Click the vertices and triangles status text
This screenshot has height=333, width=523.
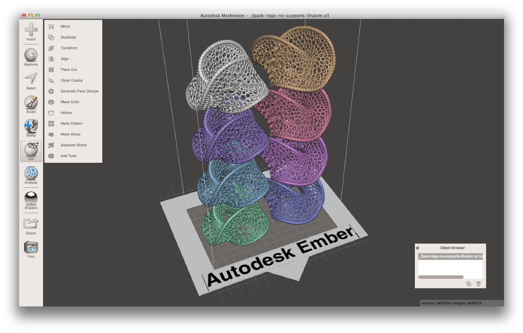[452, 303]
